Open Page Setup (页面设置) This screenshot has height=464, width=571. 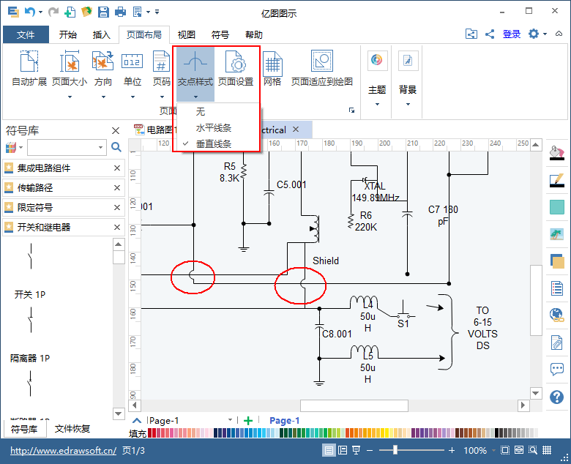pos(236,68)
